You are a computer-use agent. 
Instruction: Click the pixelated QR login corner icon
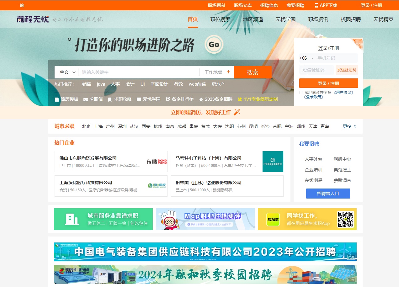(358, 44)
